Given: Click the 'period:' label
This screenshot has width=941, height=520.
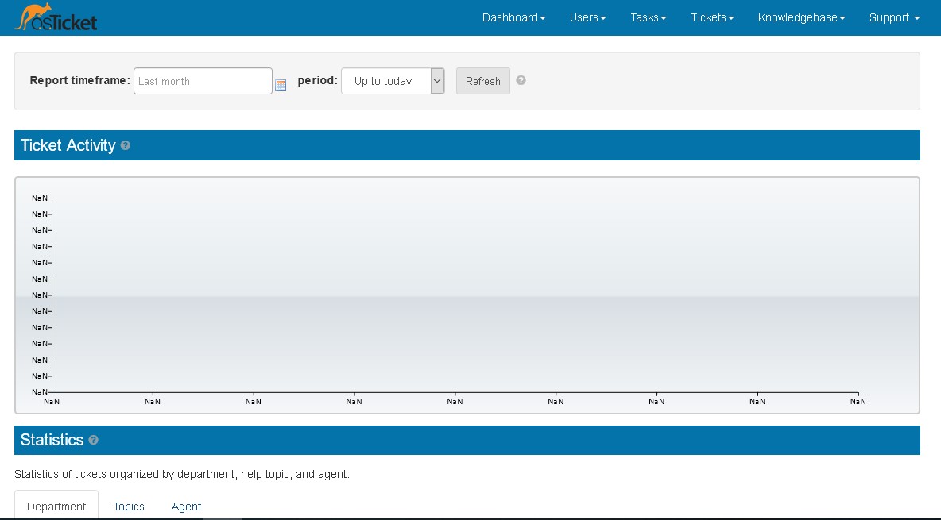Looking at the screenshot, I should tap(317, 80).
